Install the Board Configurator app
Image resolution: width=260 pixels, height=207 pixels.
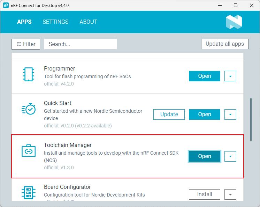(x=205, y=194)
